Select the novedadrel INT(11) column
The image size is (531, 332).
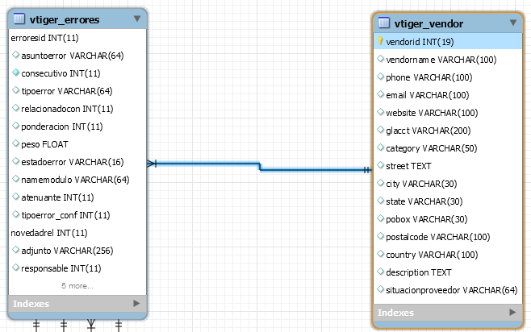click(x=77, y=233)
